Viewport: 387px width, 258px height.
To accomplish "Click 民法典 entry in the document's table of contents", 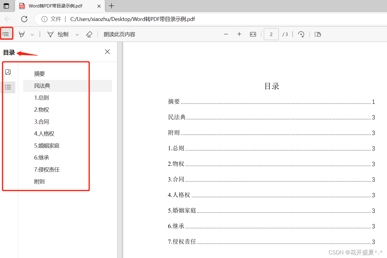I will (271, 117).
